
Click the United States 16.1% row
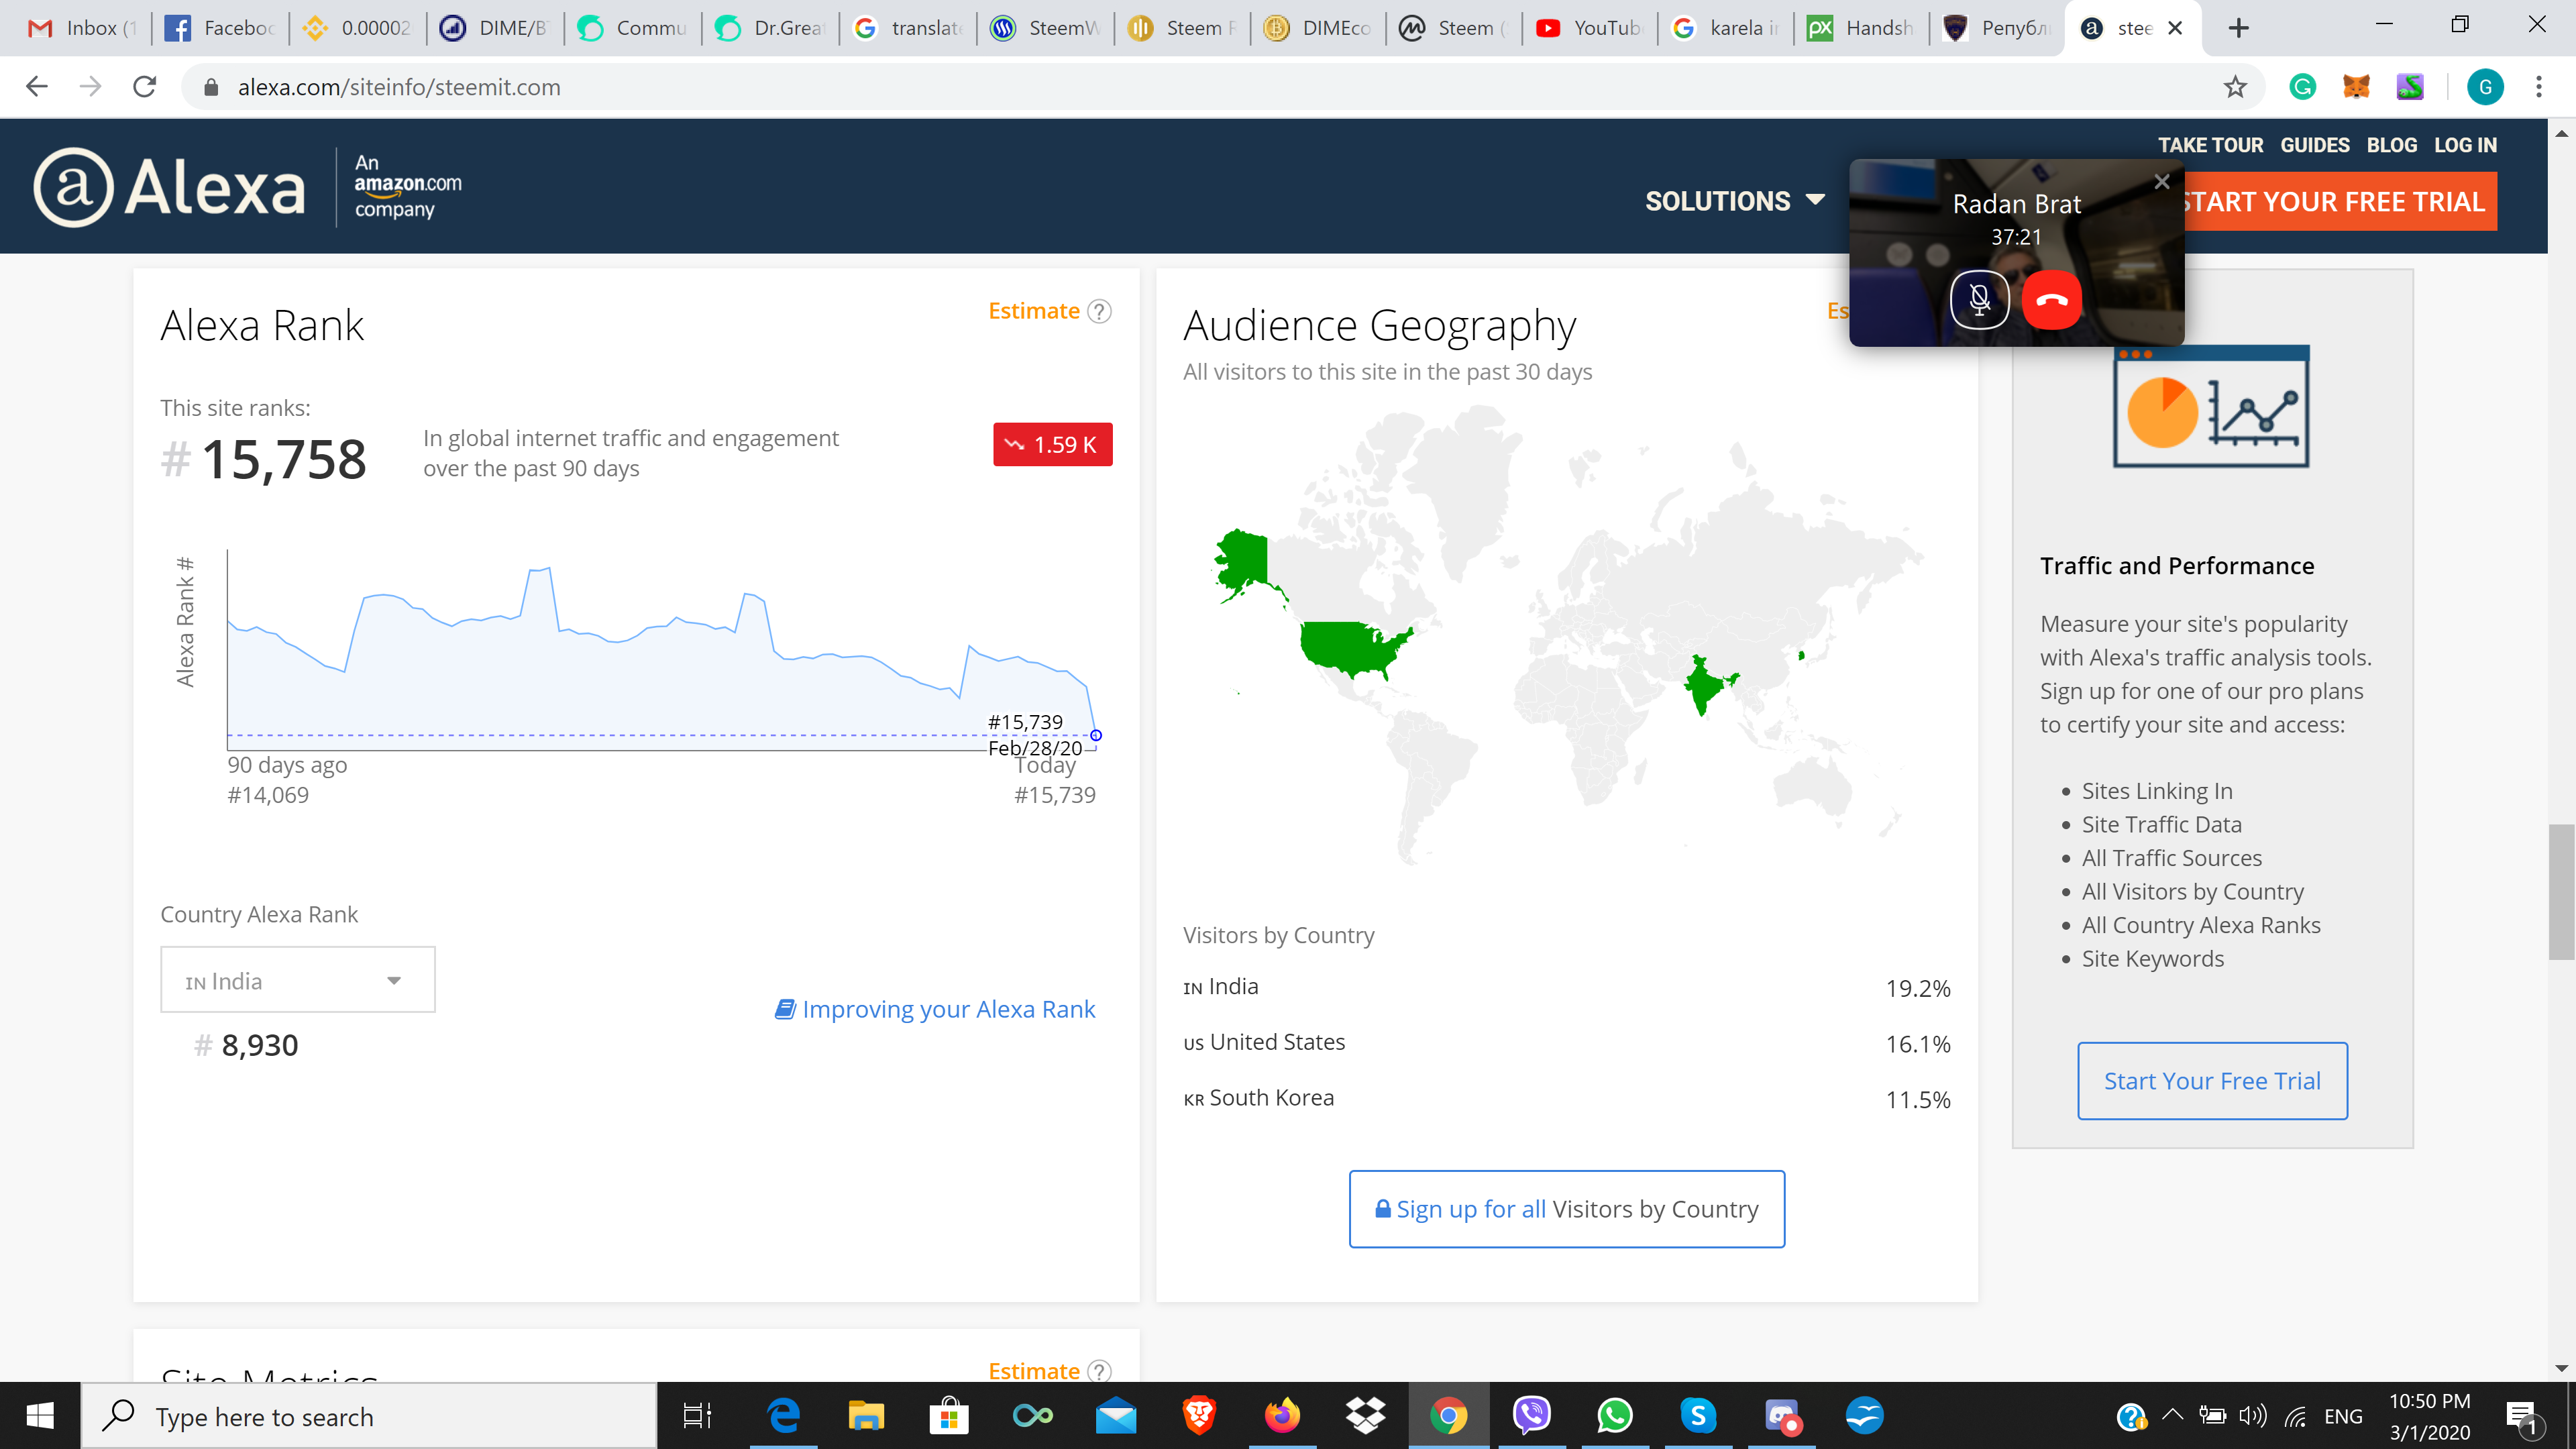point(1567,1042)
